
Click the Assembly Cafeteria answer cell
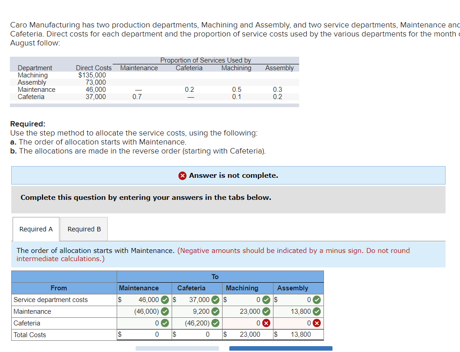coord(297,323)
